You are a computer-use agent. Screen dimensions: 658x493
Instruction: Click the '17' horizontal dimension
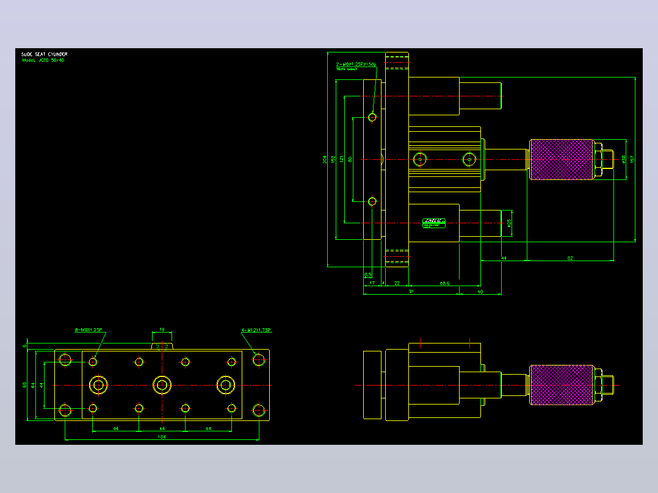click(372, 282)
